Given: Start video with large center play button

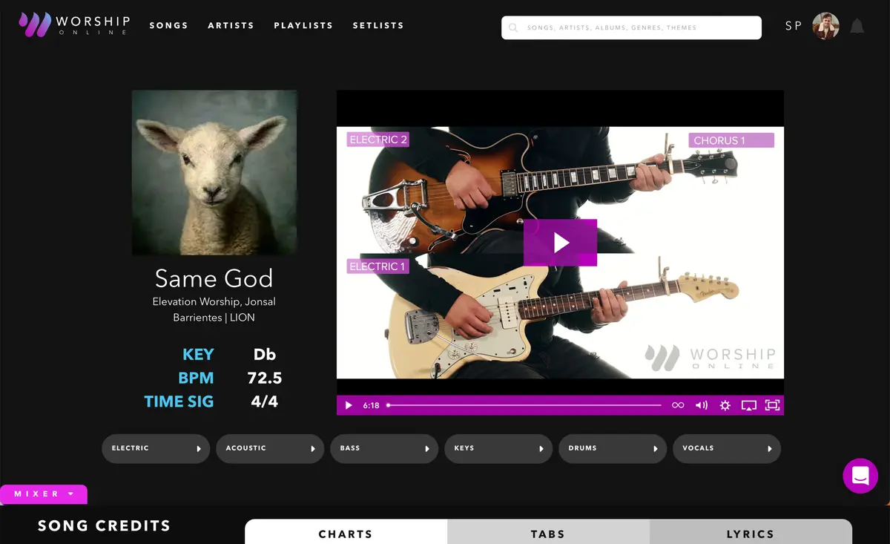Looking at the screenshot, I should click(560, 243).
